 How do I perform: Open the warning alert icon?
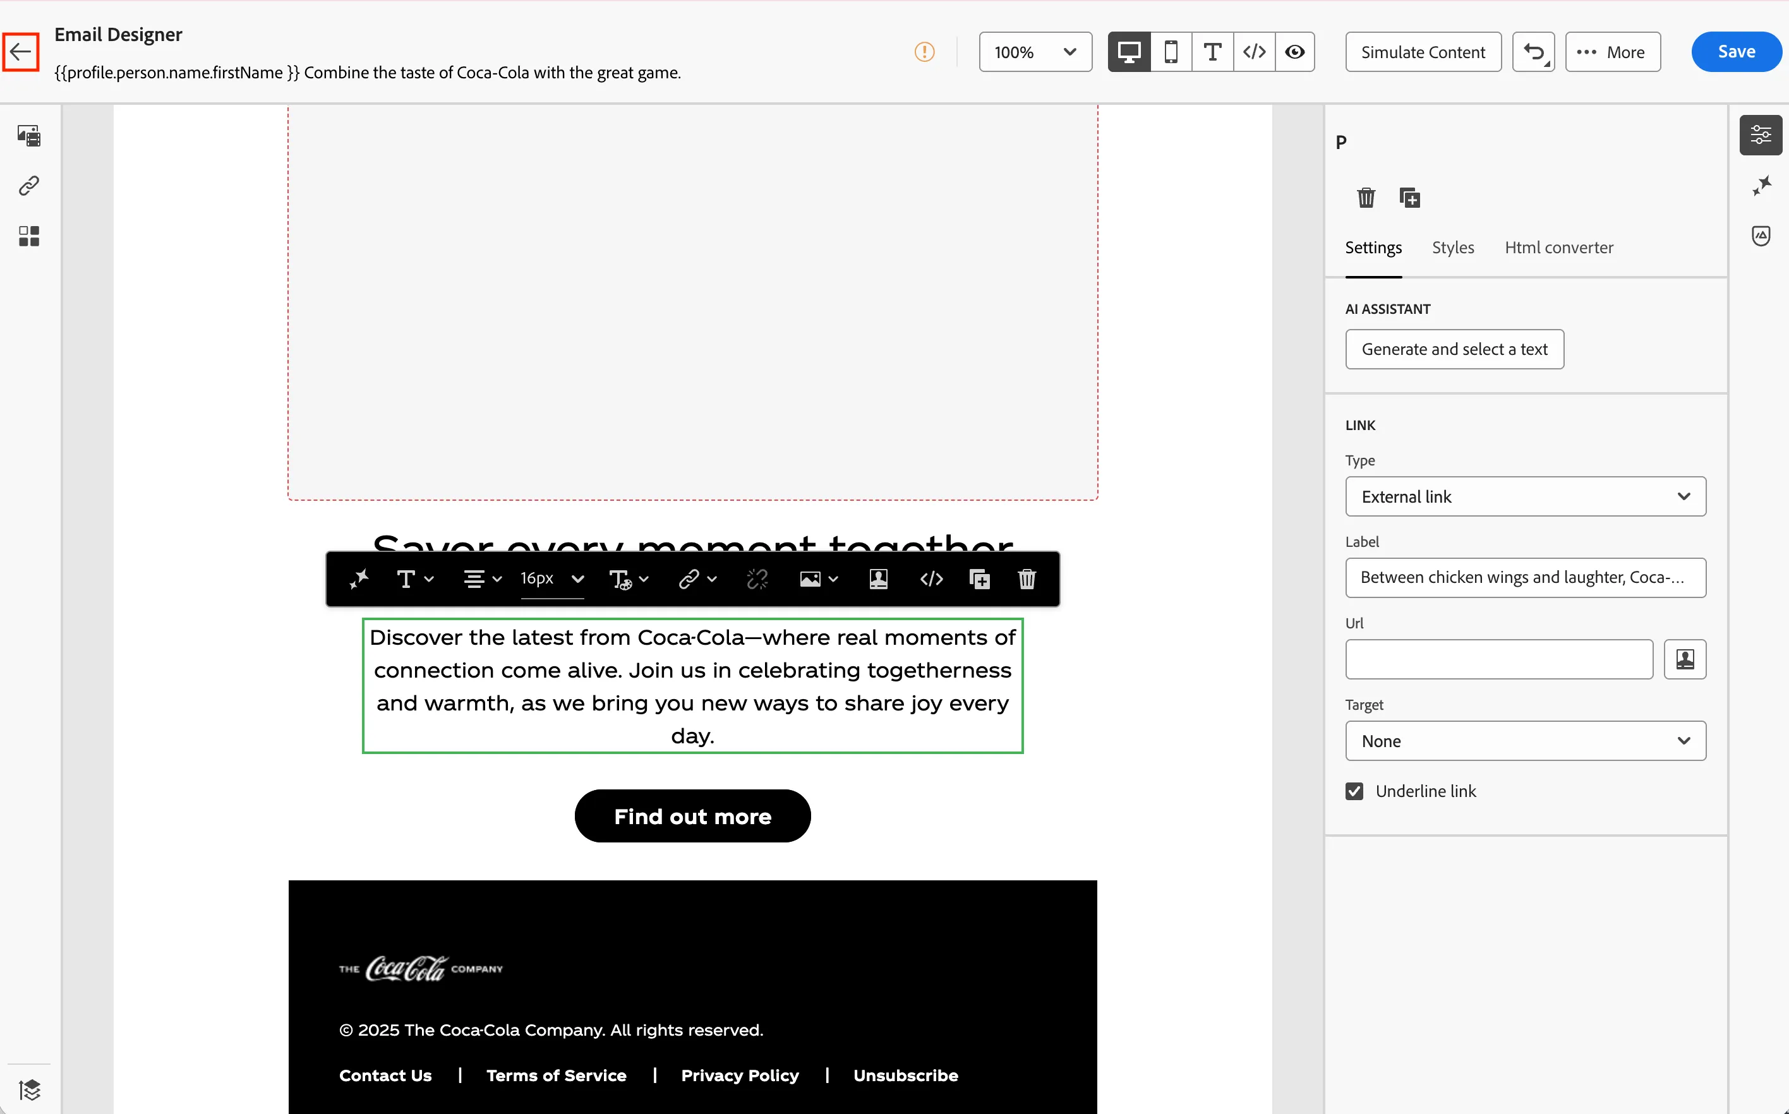(x=924, y=52)
